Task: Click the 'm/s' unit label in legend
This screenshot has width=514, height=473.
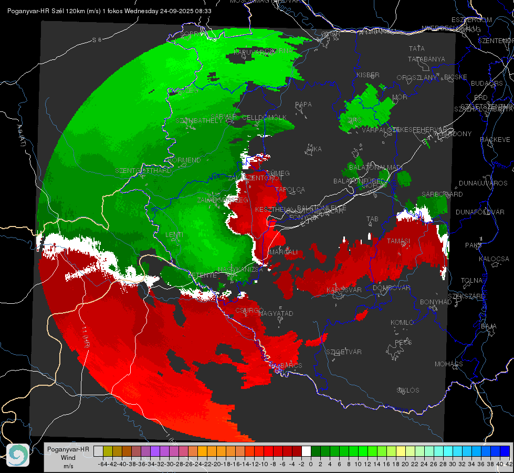Action: pyautogui.click(x=68, y=466)
